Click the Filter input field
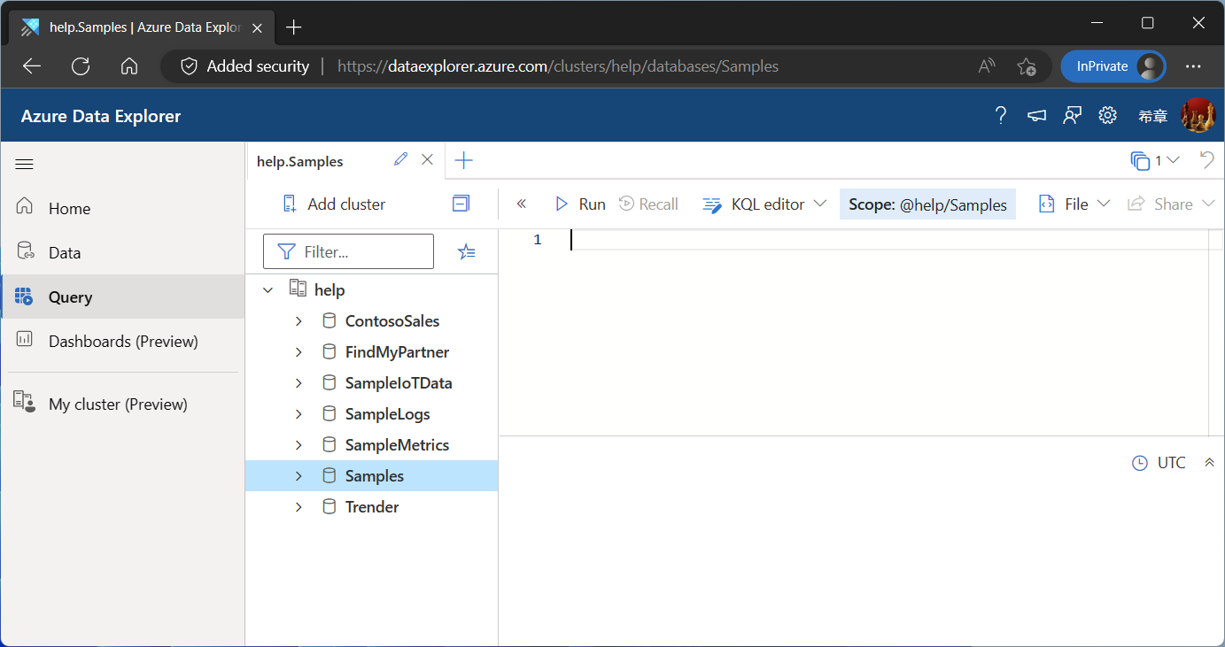 click(x=349, y=251)
